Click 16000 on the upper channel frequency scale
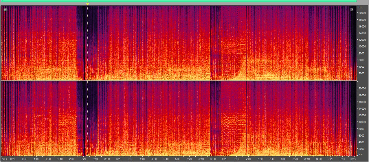Image resolution: width=369 pixels, height=162 pixels. point(363,26)
